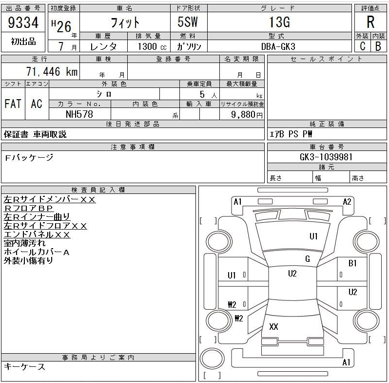The image size is (389, 383).
Task: Click the B1 mark on the right door
Action: coord(352,263)
